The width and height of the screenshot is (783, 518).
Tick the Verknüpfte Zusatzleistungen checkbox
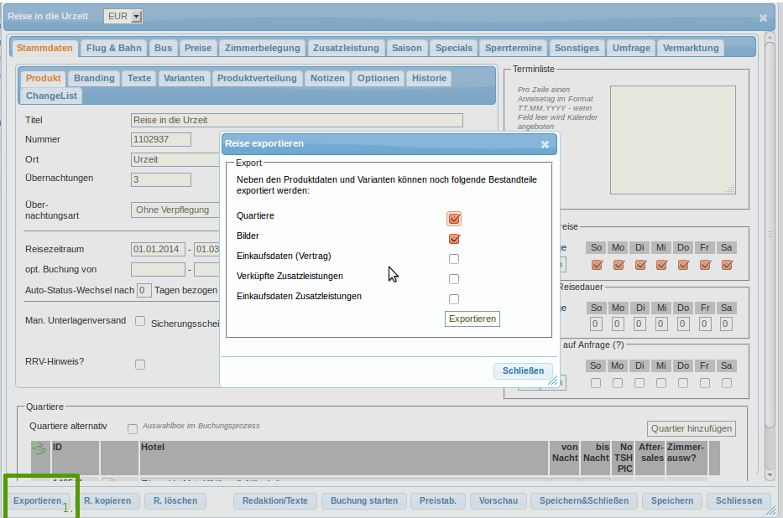point(454,279)
